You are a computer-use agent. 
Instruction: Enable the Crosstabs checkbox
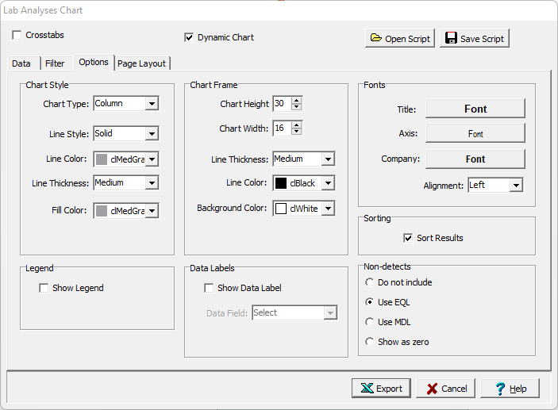[x=17, y=36]
